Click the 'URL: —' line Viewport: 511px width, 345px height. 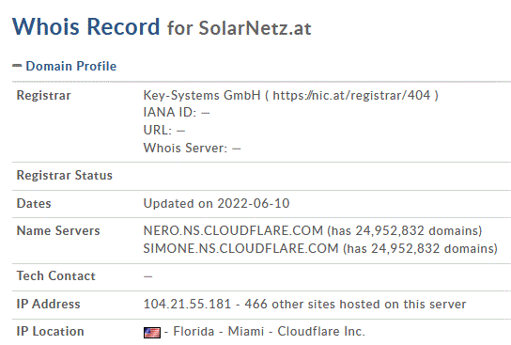pyautogui.click(x=164, y=130)
